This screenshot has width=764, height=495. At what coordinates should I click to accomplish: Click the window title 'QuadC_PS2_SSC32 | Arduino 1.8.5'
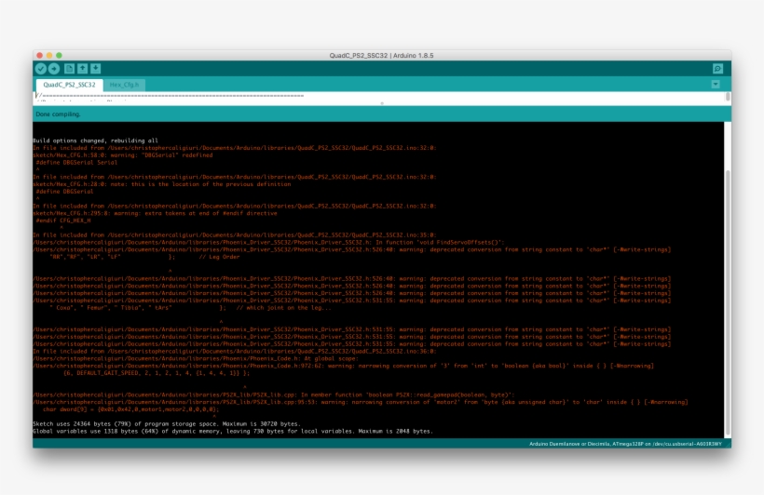click(x=381, y=56)
